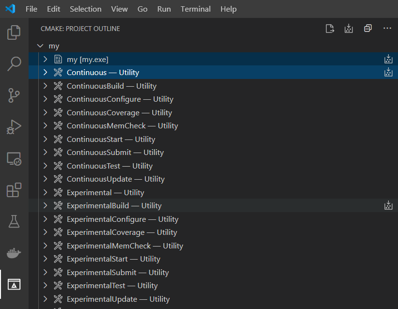Open the CMake view icon
398x309 pixels.
click(14, 284)
